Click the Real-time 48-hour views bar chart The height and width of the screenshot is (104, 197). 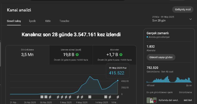click(169, 79)
